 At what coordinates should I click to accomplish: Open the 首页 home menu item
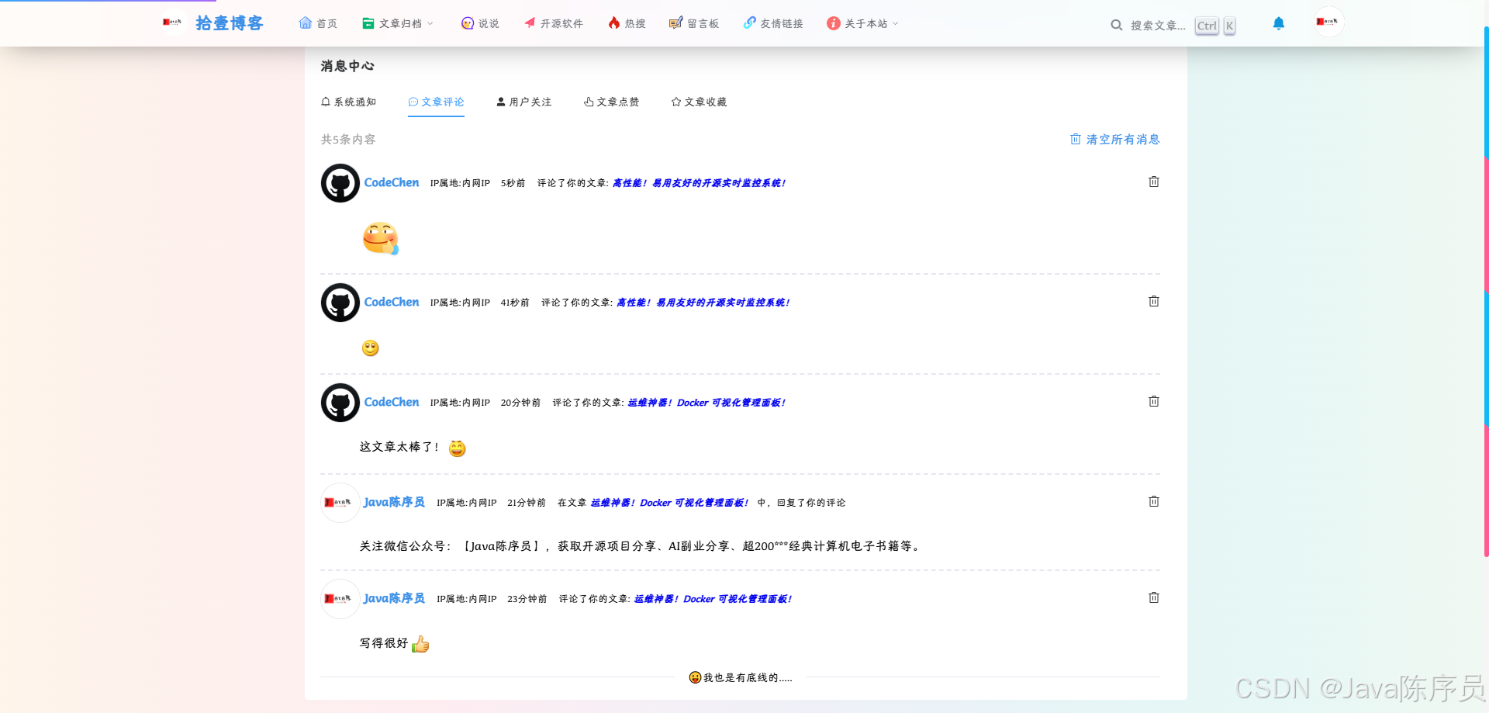point(318,23)
